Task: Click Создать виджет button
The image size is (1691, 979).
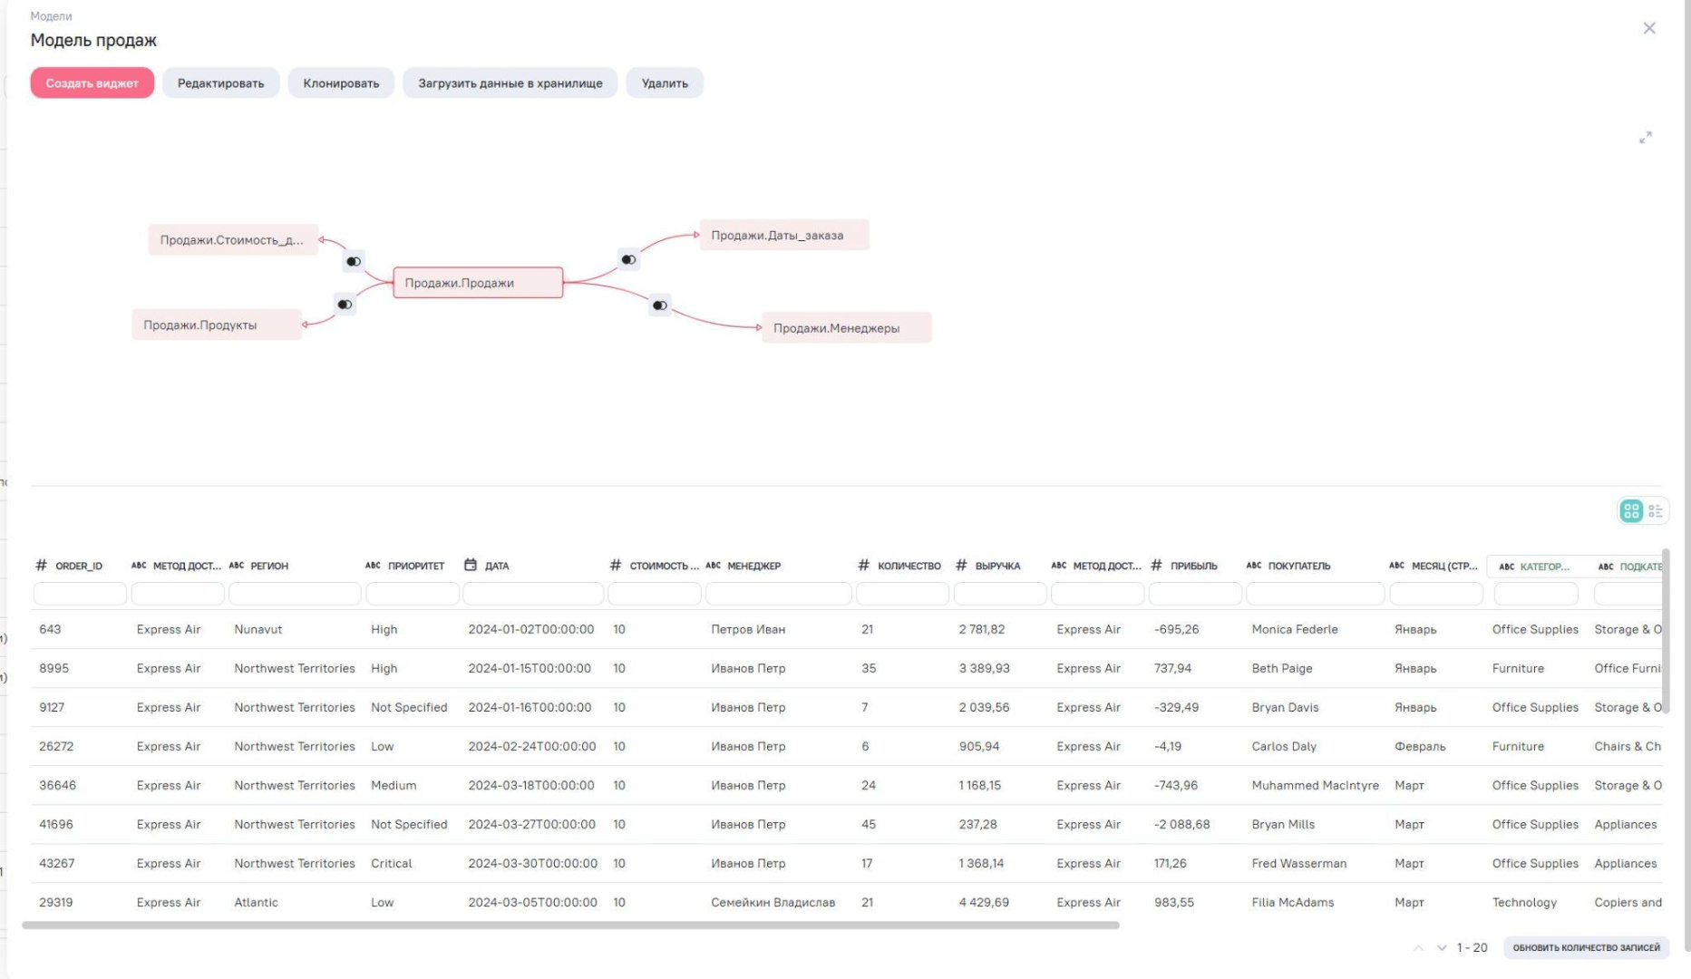Action: pos(92,83)
